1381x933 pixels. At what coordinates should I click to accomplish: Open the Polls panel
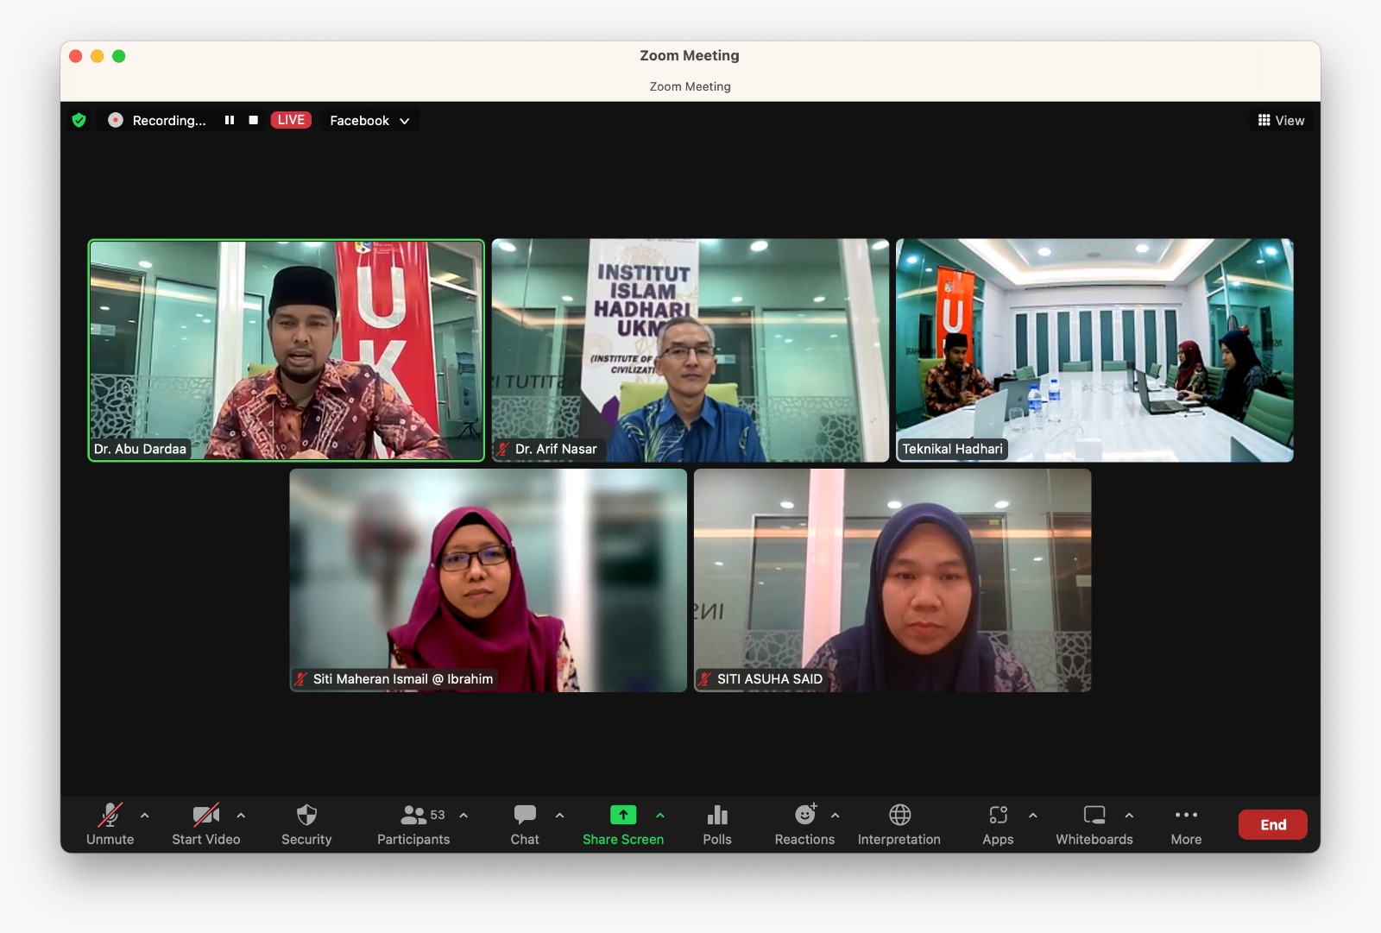(x=716, y=824)
